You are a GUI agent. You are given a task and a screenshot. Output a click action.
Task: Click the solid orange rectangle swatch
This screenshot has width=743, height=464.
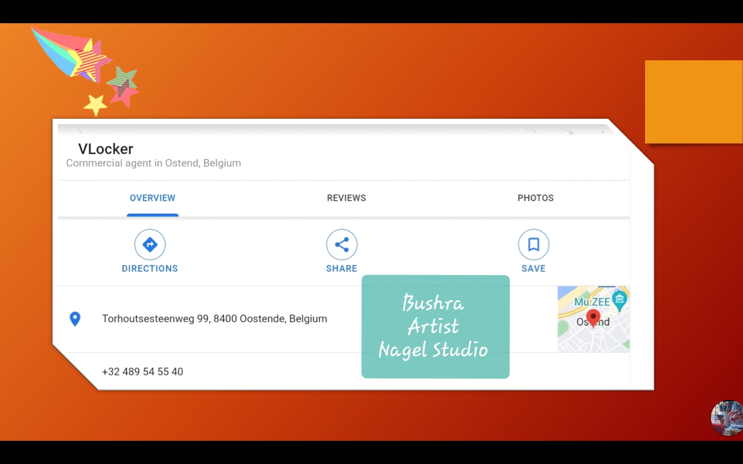693,102
